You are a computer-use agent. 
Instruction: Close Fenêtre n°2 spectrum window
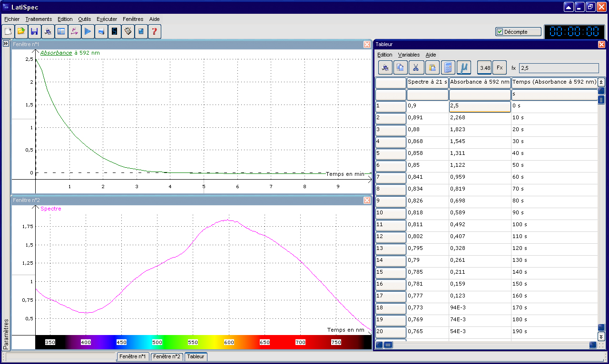click(367, 200)
